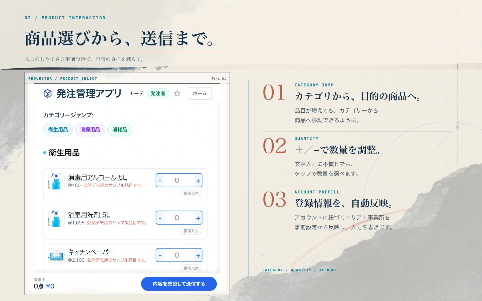This screenshot has width=482, height=301.
Task: Increase quantity for 浴室用洗剤 5L
Action: [198, 218]
